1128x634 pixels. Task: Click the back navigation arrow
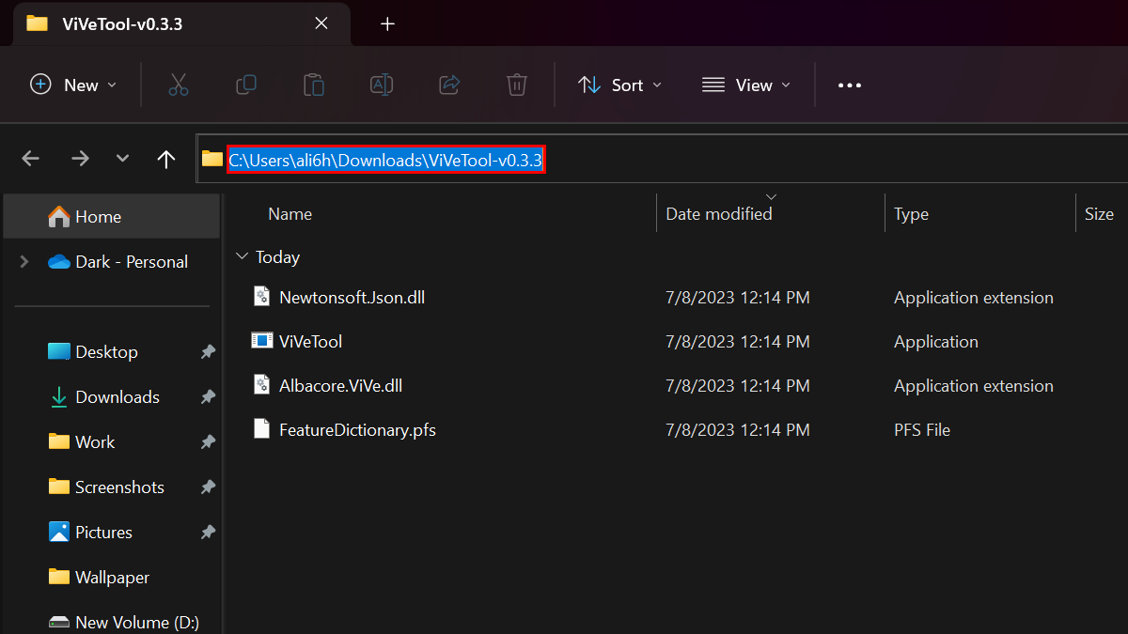tap(30, 159)
